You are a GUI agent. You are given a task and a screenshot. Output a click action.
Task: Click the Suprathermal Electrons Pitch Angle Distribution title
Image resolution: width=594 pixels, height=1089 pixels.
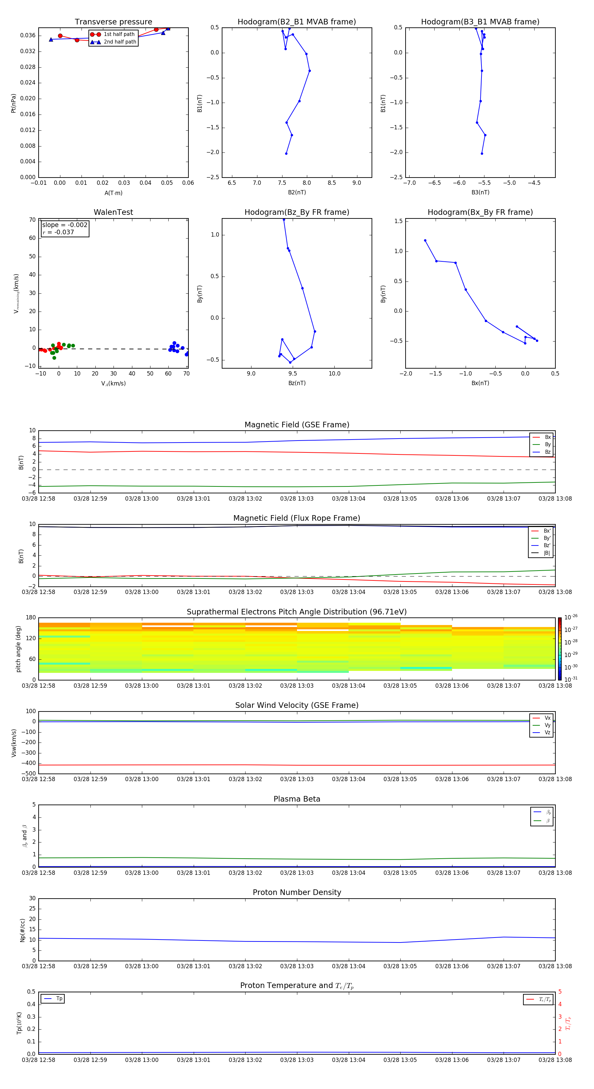pyautogui.click(x=297, y=612)
